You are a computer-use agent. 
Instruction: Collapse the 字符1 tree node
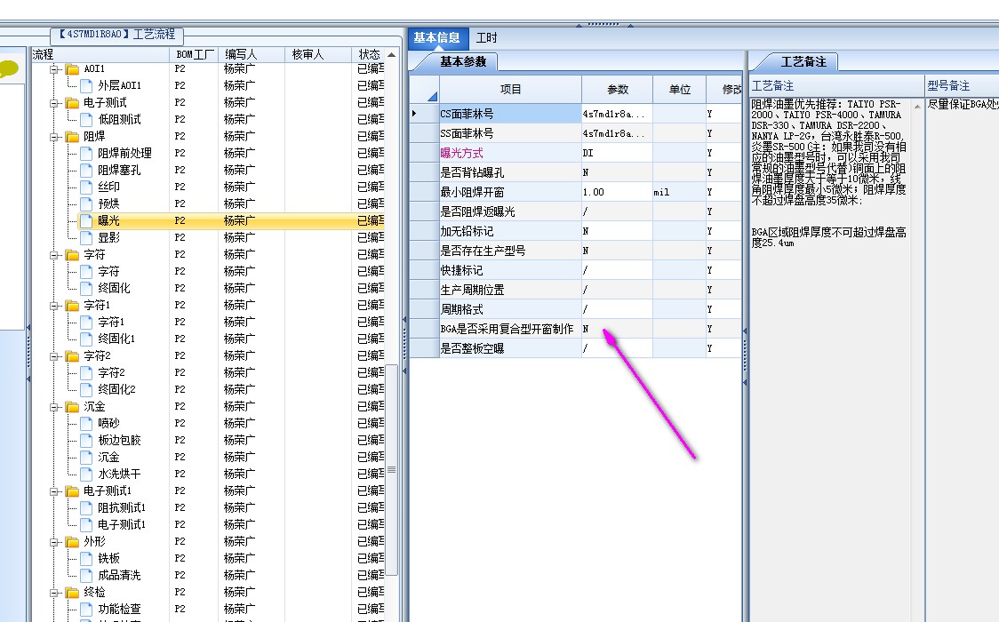tap(55, 305)
